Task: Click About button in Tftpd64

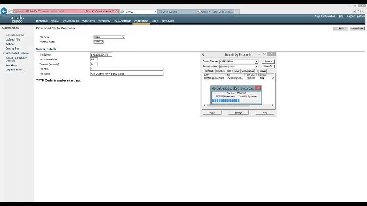Action: coord(212,113)
